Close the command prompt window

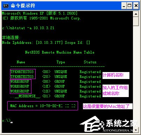[x=136, y=6]
